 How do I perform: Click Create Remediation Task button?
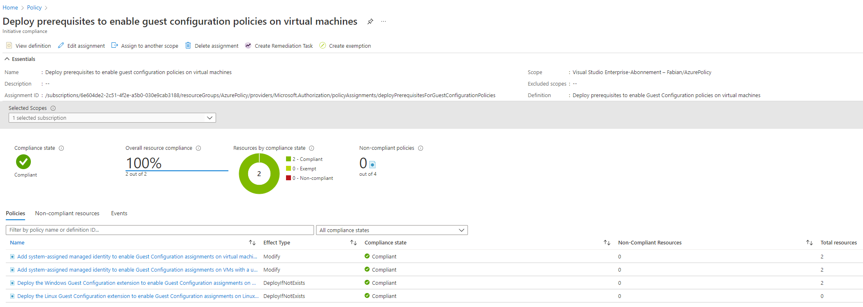coord(279,46)
